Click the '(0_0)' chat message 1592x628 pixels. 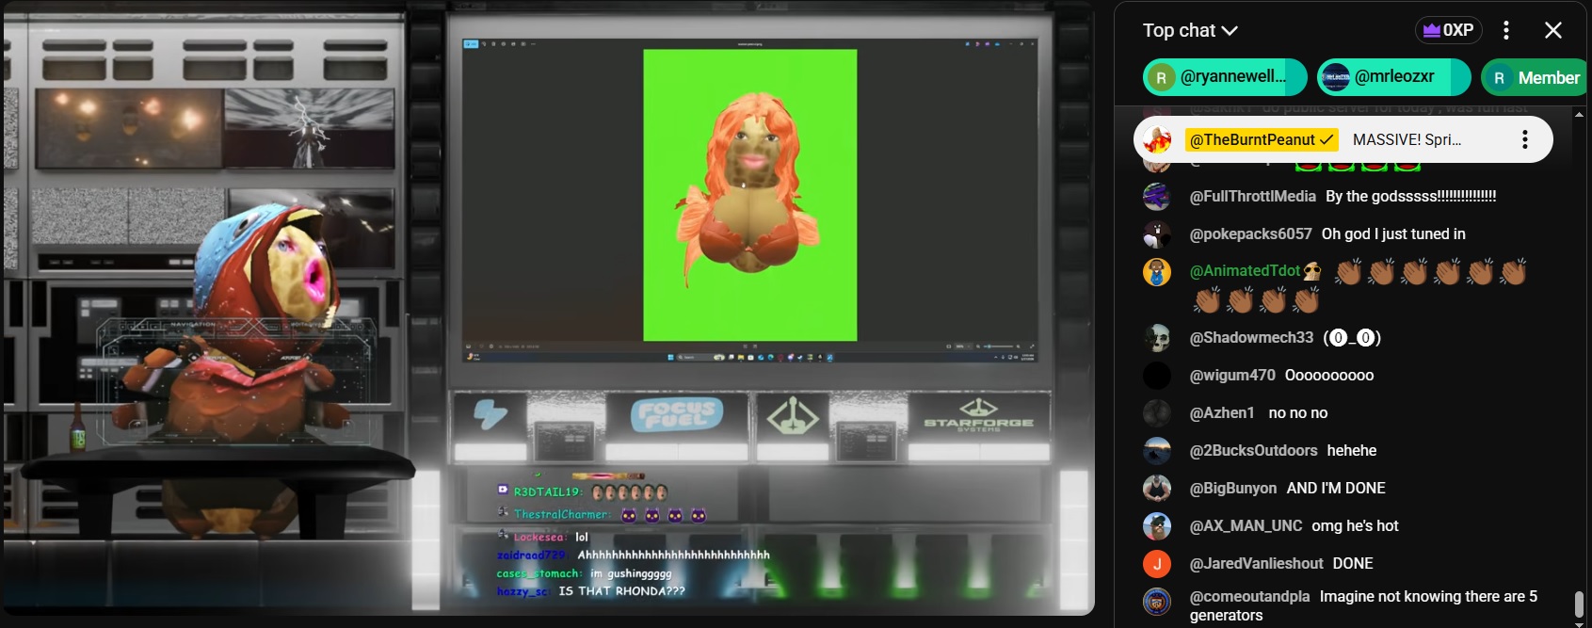click(1352, 337)
